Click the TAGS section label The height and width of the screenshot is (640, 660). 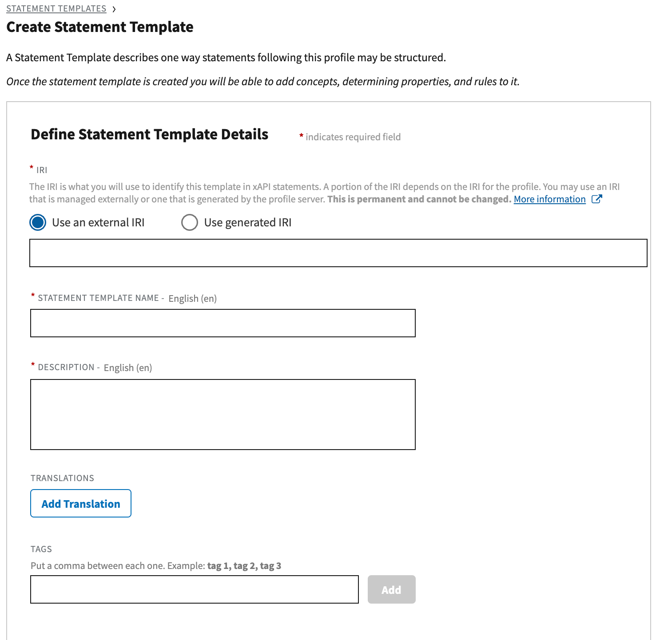click(41, 549)
